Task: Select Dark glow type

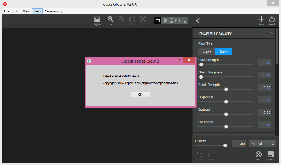Action: [223, 52]
